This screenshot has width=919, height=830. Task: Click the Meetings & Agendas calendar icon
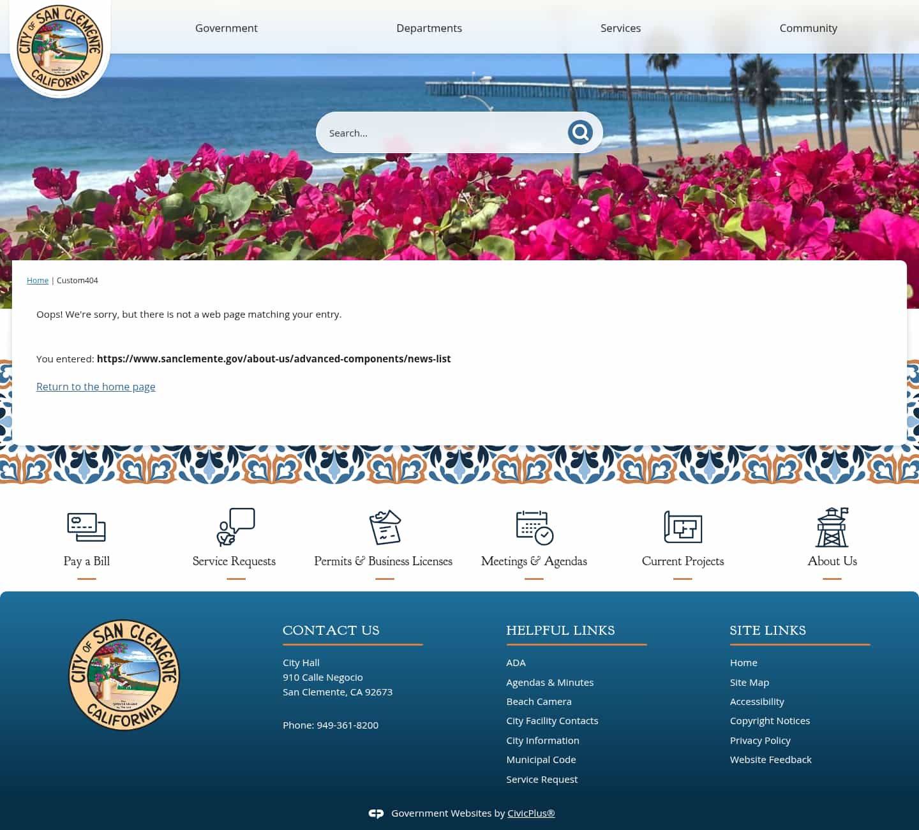click(533, 528)
